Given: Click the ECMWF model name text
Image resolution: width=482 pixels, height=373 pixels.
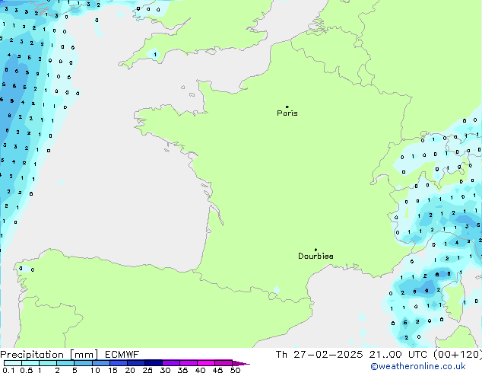Looking at the screenshot, I should [x=122, y=355].
